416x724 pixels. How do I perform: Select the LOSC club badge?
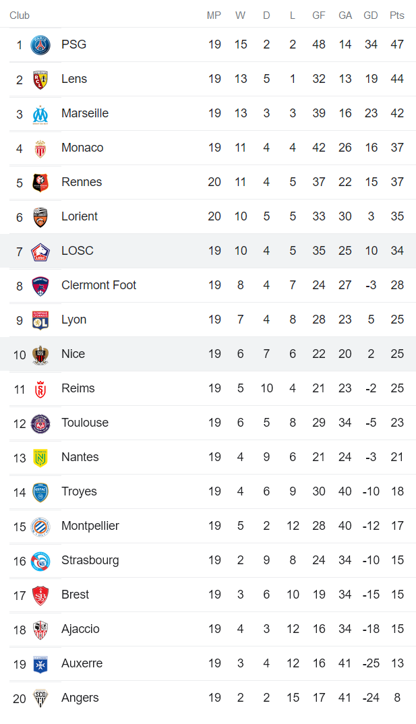pyautogui.click(x=40, y=251)
